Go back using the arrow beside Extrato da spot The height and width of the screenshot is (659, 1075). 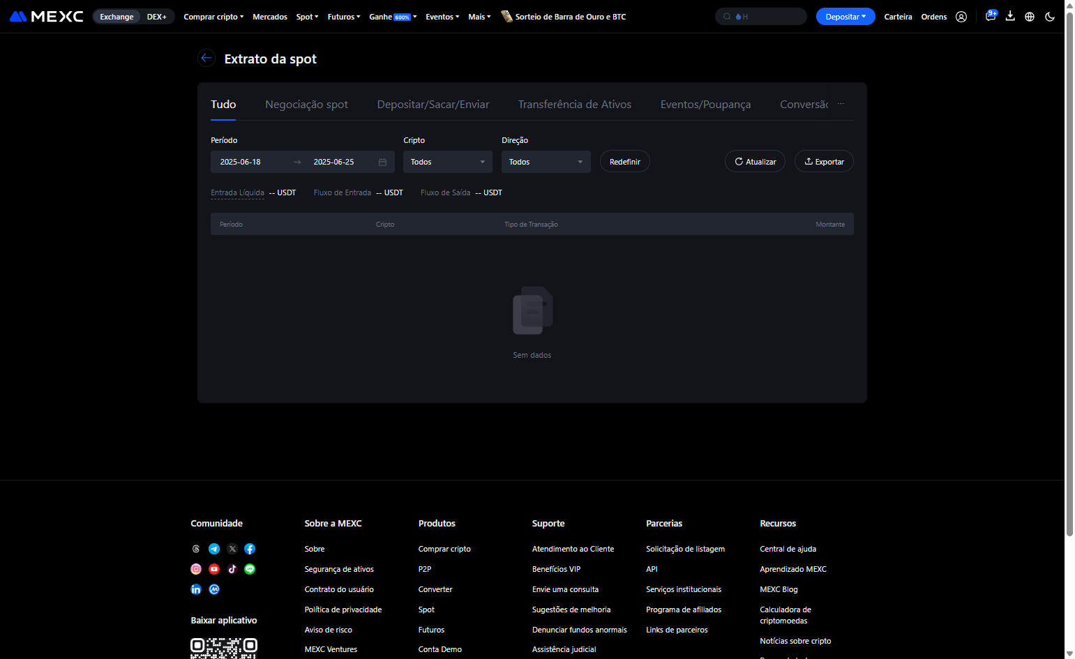206,59
